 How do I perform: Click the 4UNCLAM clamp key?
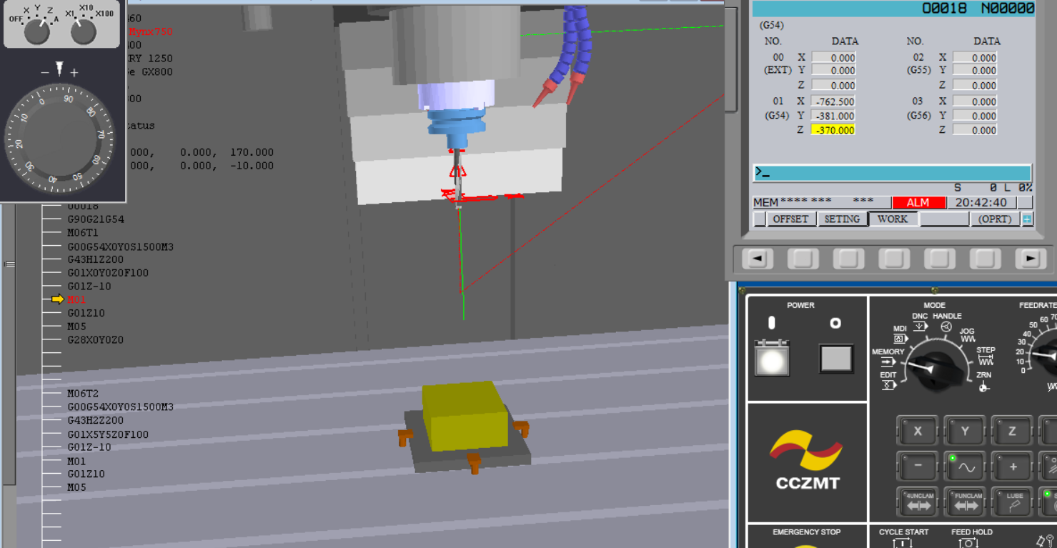coord(917,502)
